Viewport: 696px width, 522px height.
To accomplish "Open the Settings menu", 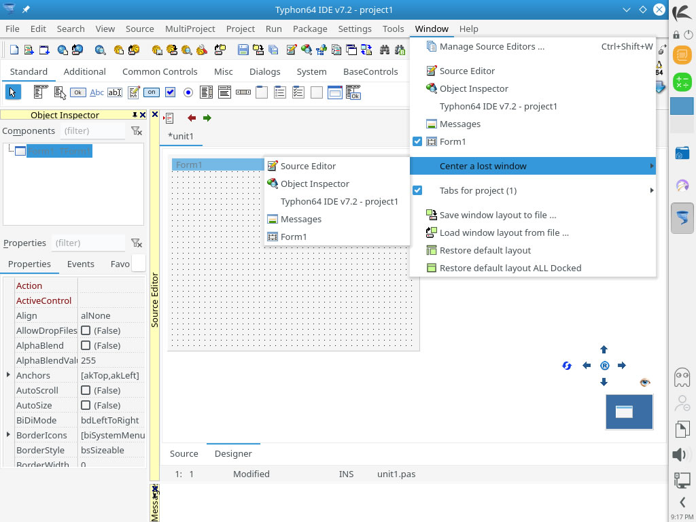I will [355, 29].
